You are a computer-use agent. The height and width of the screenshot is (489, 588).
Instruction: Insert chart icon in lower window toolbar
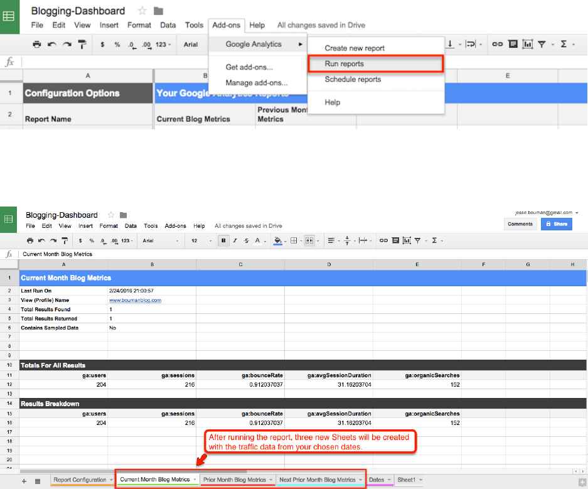pyautogui.click(x=407, y=241)
